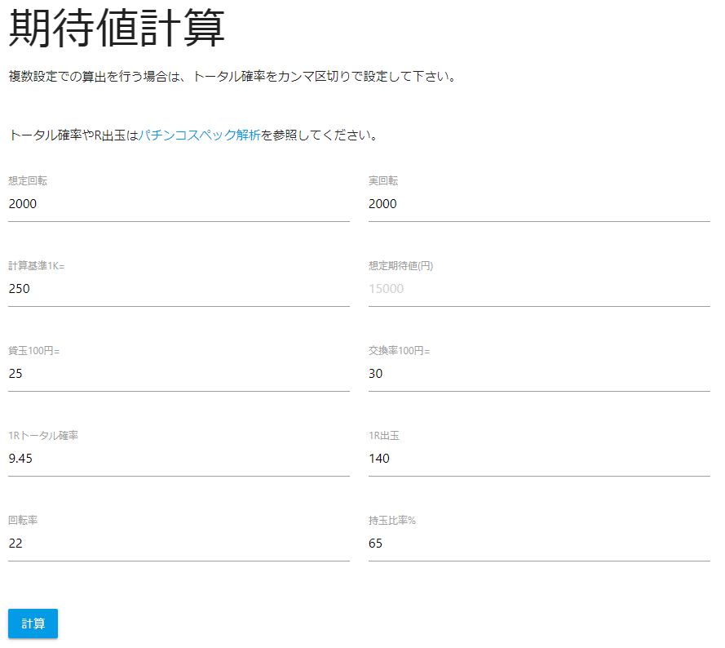
Task: Click the 計算基準1K= label text
Action: pos(36,266)
